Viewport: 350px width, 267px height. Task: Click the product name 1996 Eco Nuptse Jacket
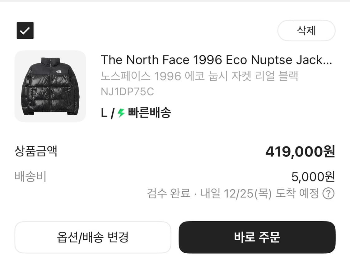point(217,60)
